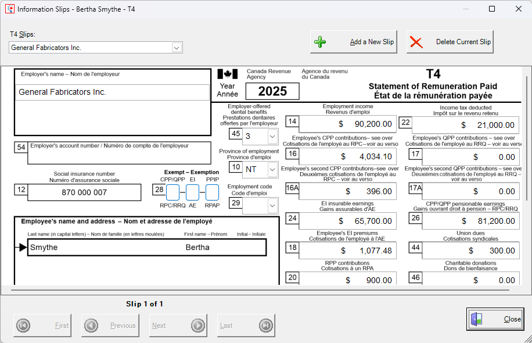Viewport: 532px width, 343px height.
Task: Toggle the EI exemption checkbox
Action: tap(192, 192)
